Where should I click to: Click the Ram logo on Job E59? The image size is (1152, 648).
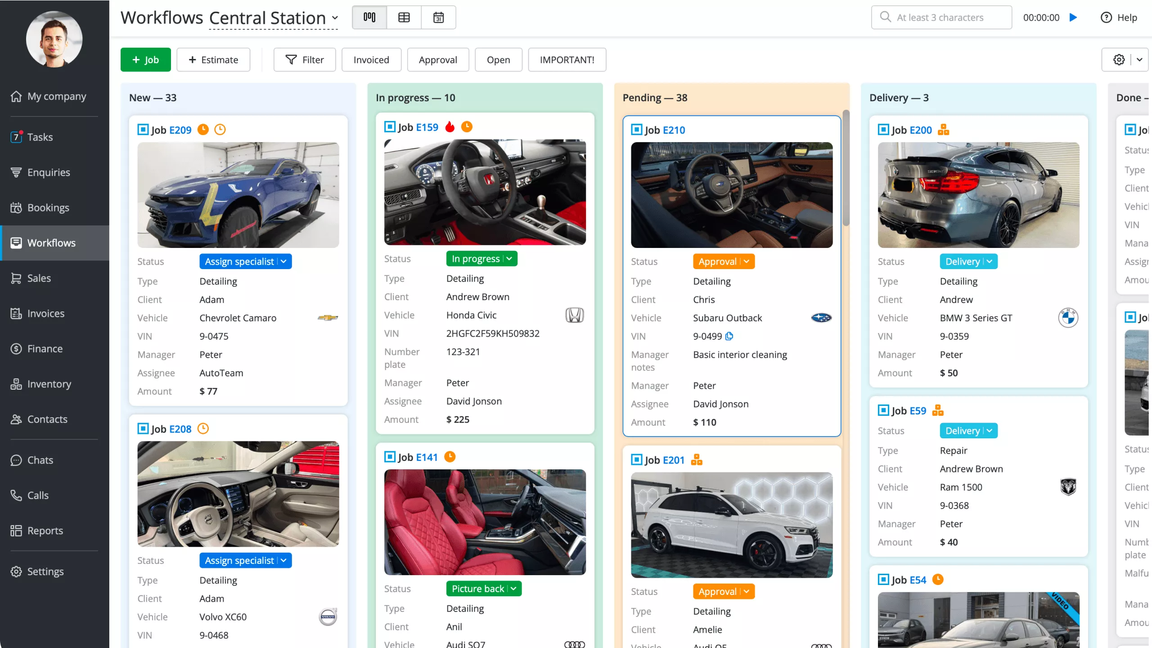(x=1068, y=487)
